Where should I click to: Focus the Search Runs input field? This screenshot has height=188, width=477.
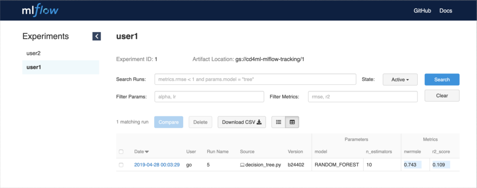point(255,79)
